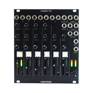Click channel 1 AUX 1 send knob
Screen dimensions: 93x93
17,25
